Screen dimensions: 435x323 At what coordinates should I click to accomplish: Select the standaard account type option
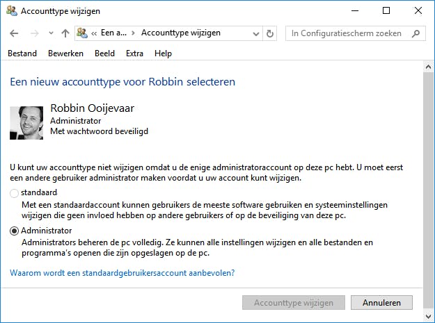click(x=15, y=193)
